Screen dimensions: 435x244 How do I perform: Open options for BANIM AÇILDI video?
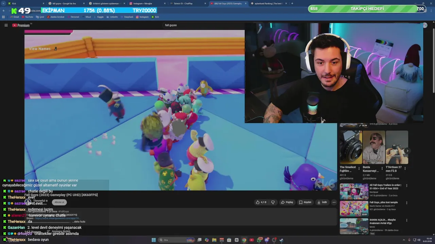pos(406,221)
